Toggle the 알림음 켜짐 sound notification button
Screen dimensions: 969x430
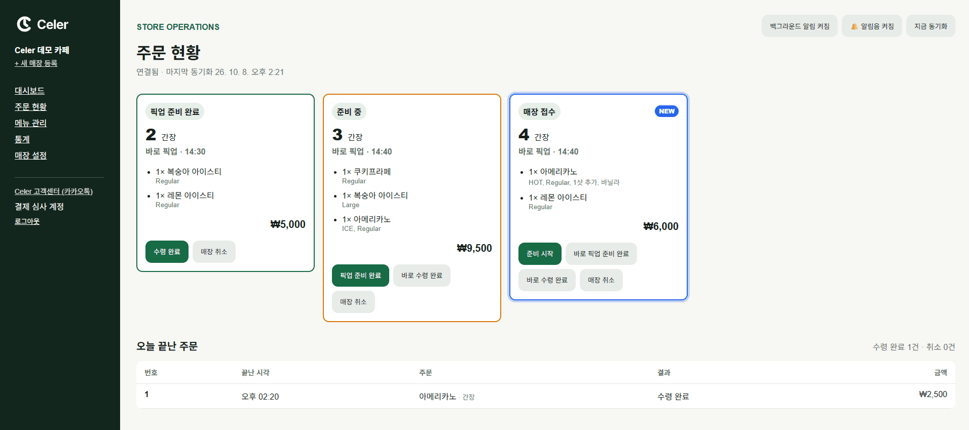click(872, 26)
